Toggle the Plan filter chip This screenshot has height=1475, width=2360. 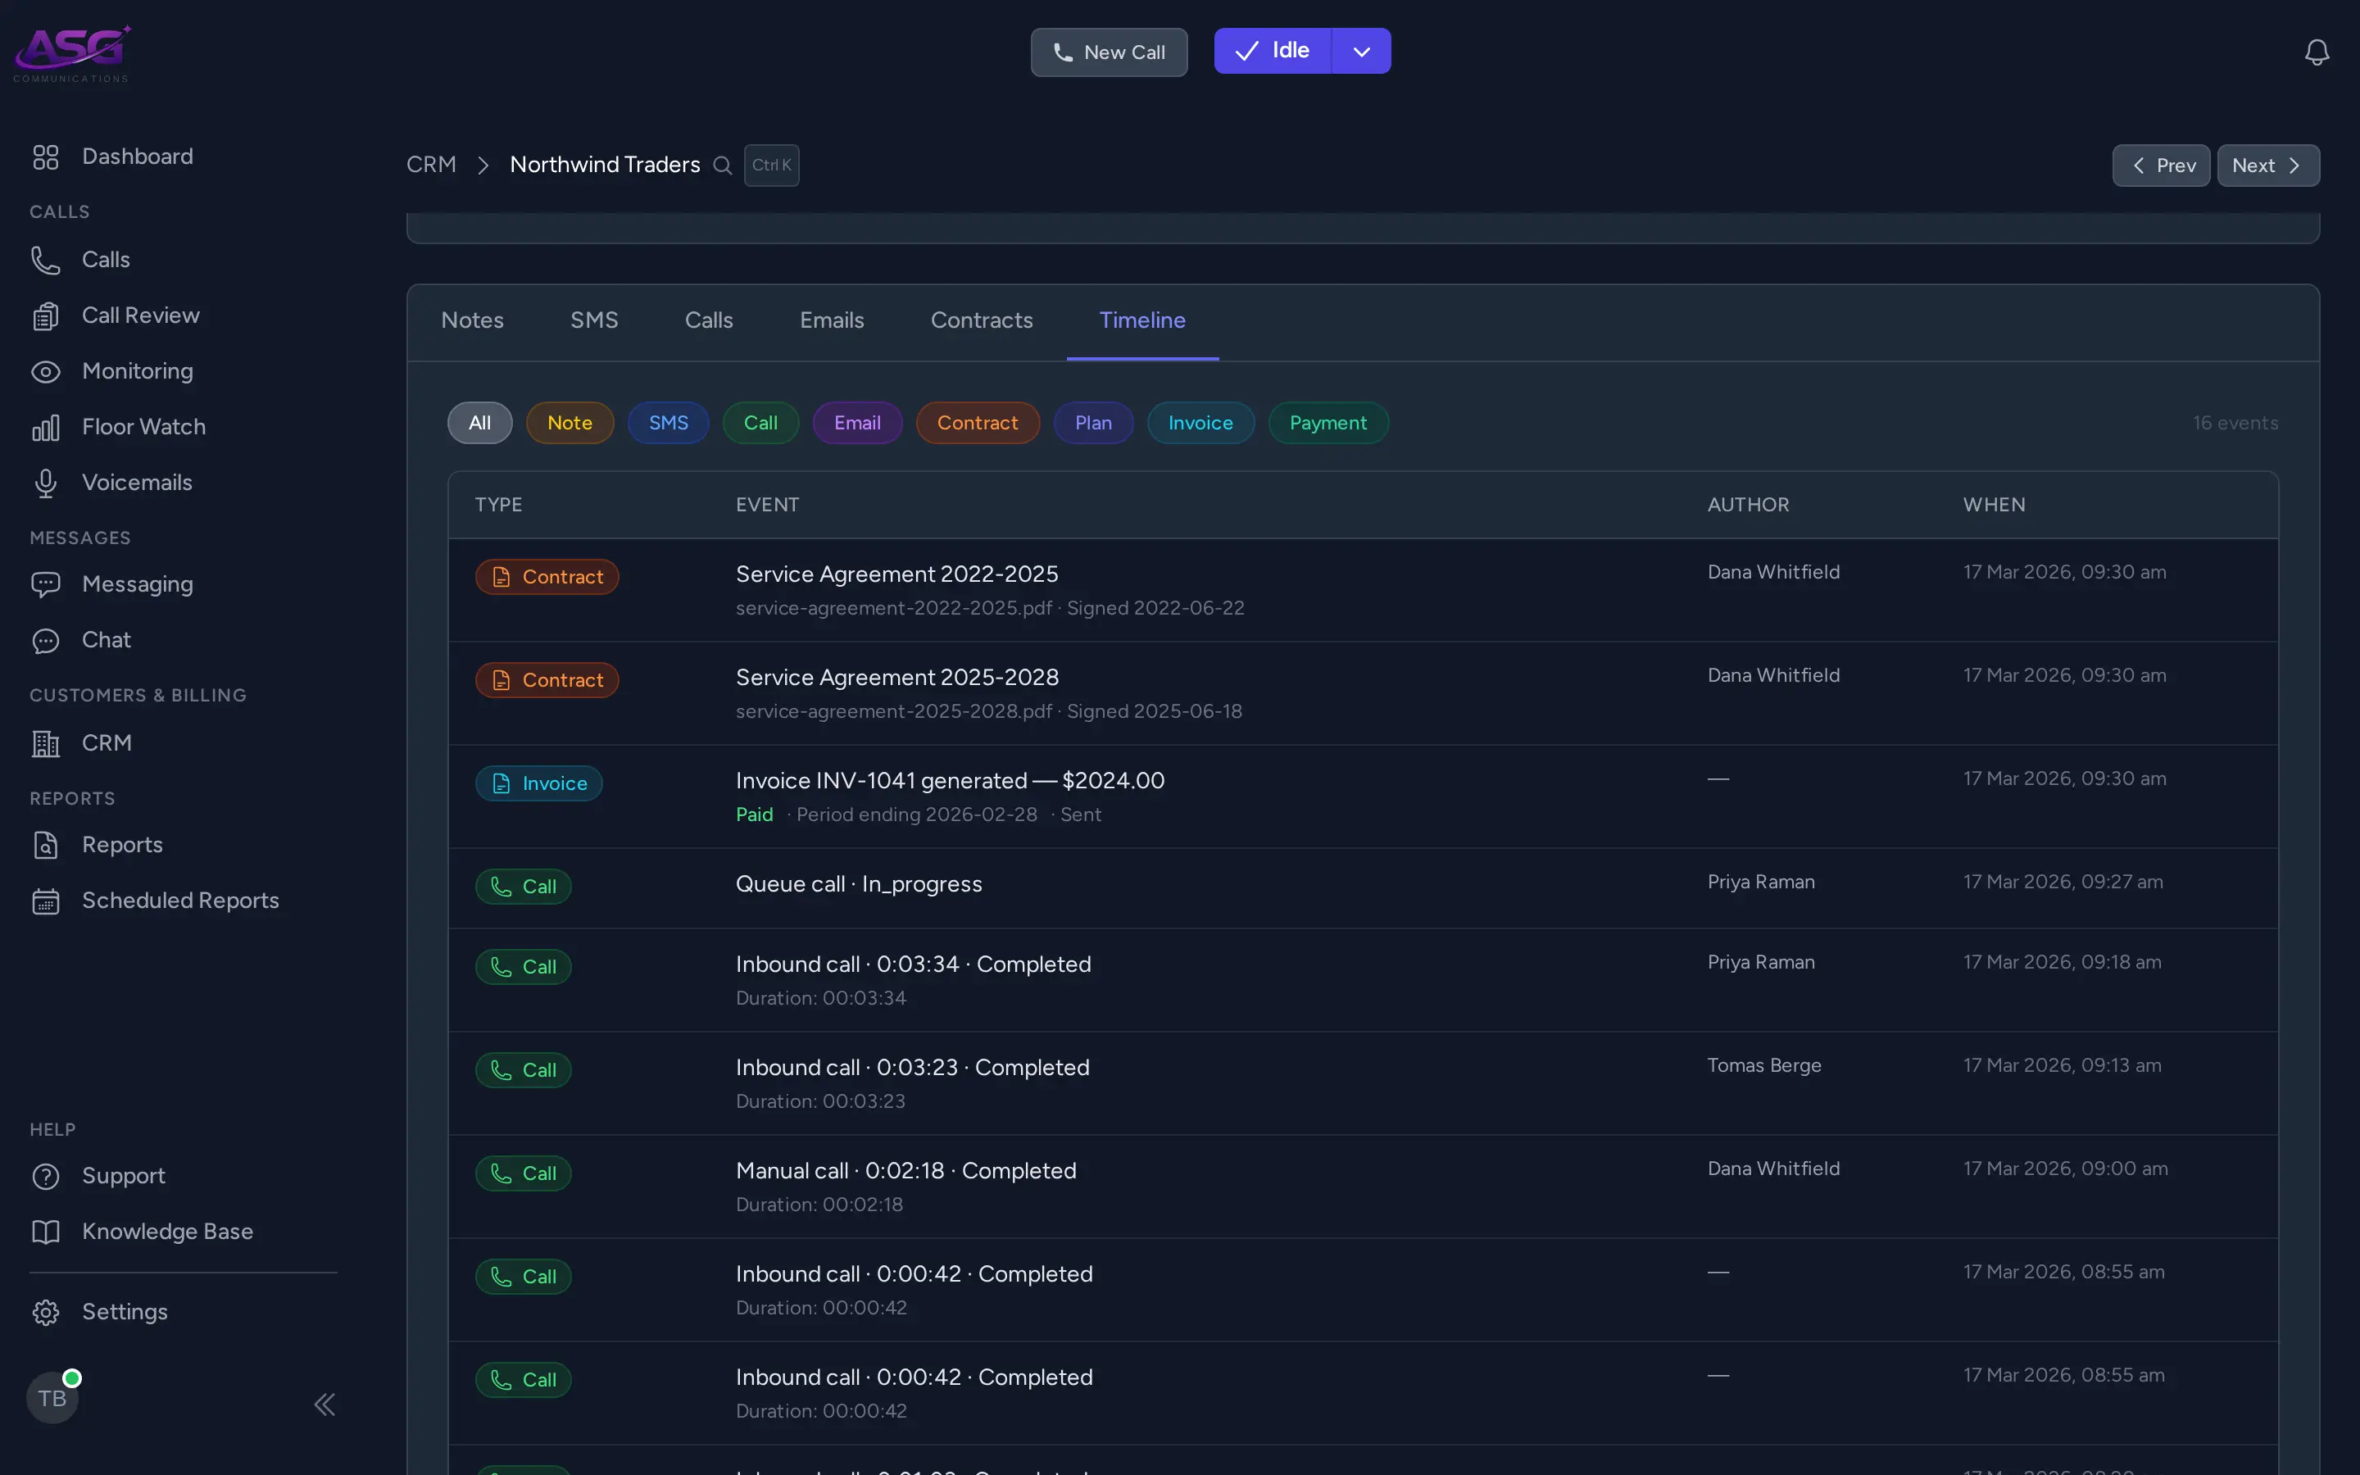(x=1093, y=422)
